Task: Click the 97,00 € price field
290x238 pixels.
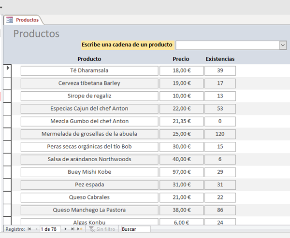Action: [x=182, y=172]
